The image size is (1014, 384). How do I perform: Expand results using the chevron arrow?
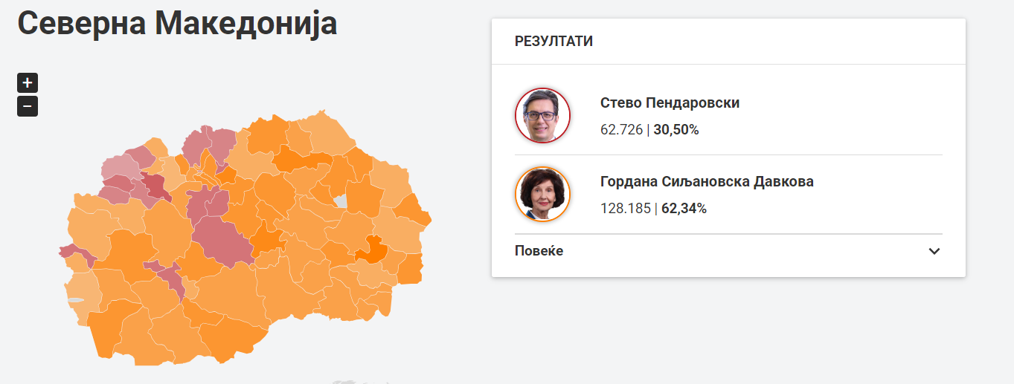pos(934,251)
